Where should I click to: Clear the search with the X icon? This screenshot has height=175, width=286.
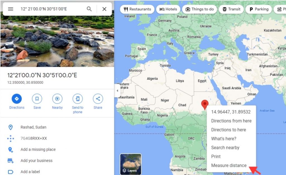click(104, 9)
